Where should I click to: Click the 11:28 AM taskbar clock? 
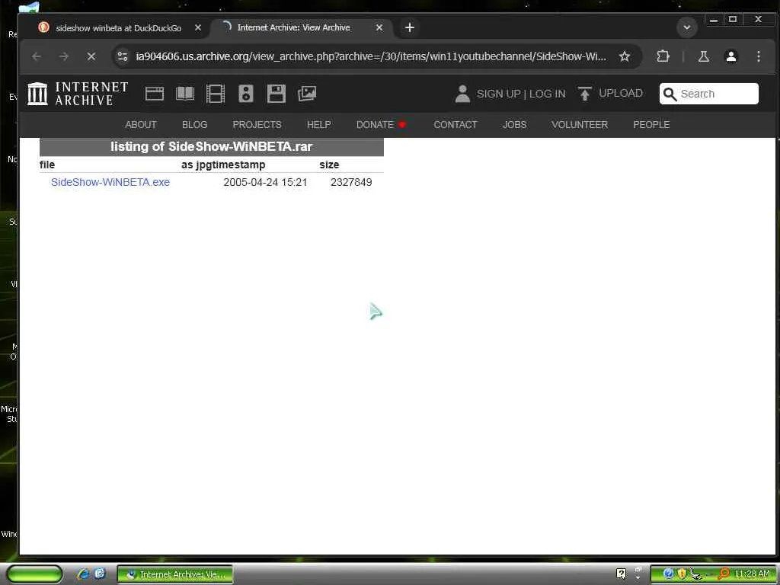click(751, 574)
